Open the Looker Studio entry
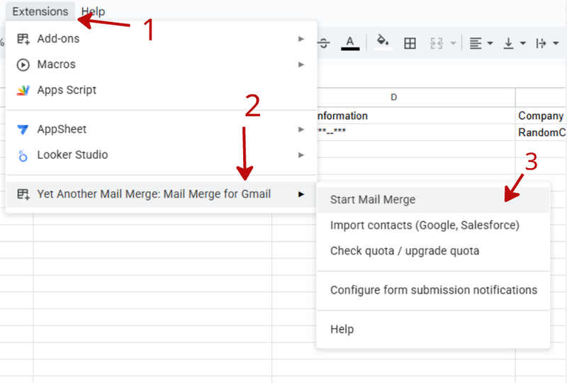Image resolution: width=567 pixels, height=383 pixels. (162, 155)
